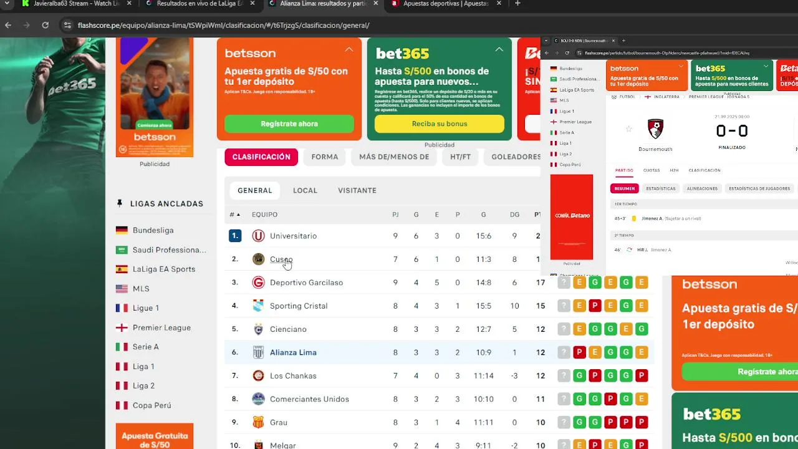The height and width of the screenshot is (449, 798).
Task: Select the LOCAL standings filter
Action: click(305, 191)
